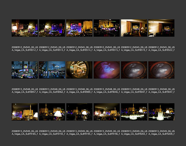
Task: Select file name label ending SL8Y8515_f
Action: [x=107, y=49]
